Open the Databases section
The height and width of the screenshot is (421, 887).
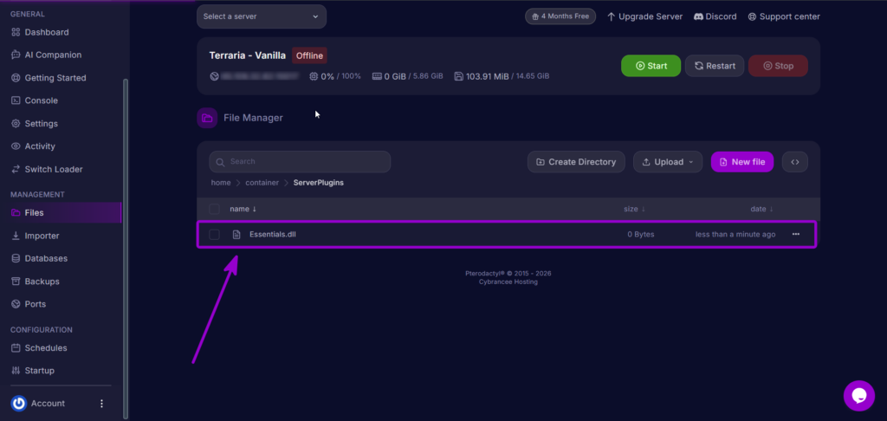[39, 258]
